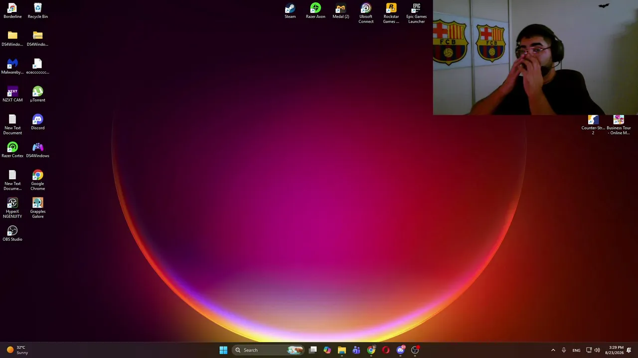Open network settings from the tray
The image size is (638, 358).
589,350
